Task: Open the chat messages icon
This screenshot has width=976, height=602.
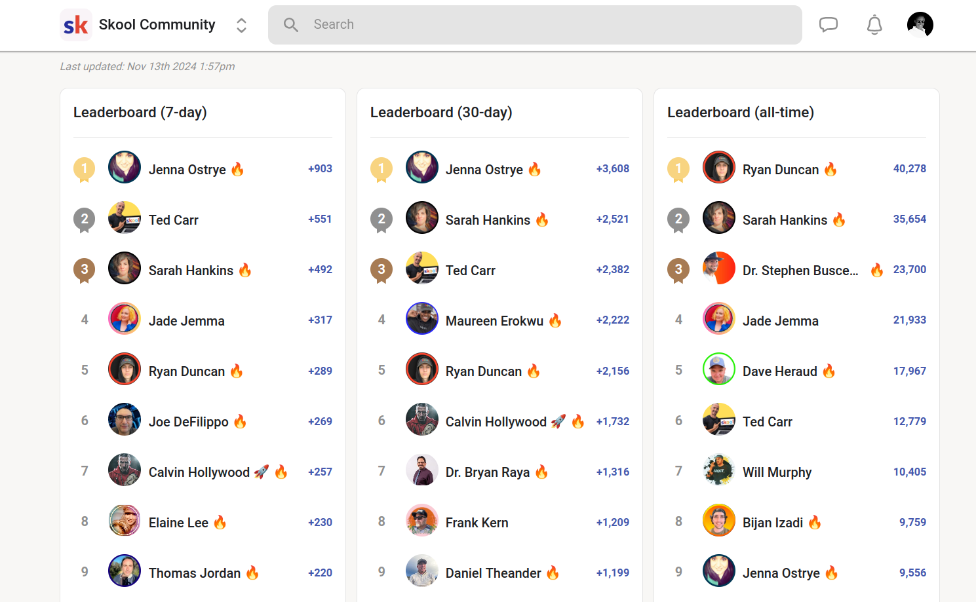Action: click(x=829, y=25)
